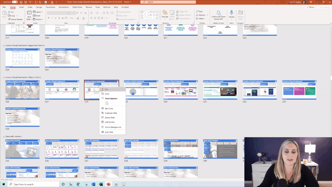Choose Hide Slide from context menu

pos(109,132)
